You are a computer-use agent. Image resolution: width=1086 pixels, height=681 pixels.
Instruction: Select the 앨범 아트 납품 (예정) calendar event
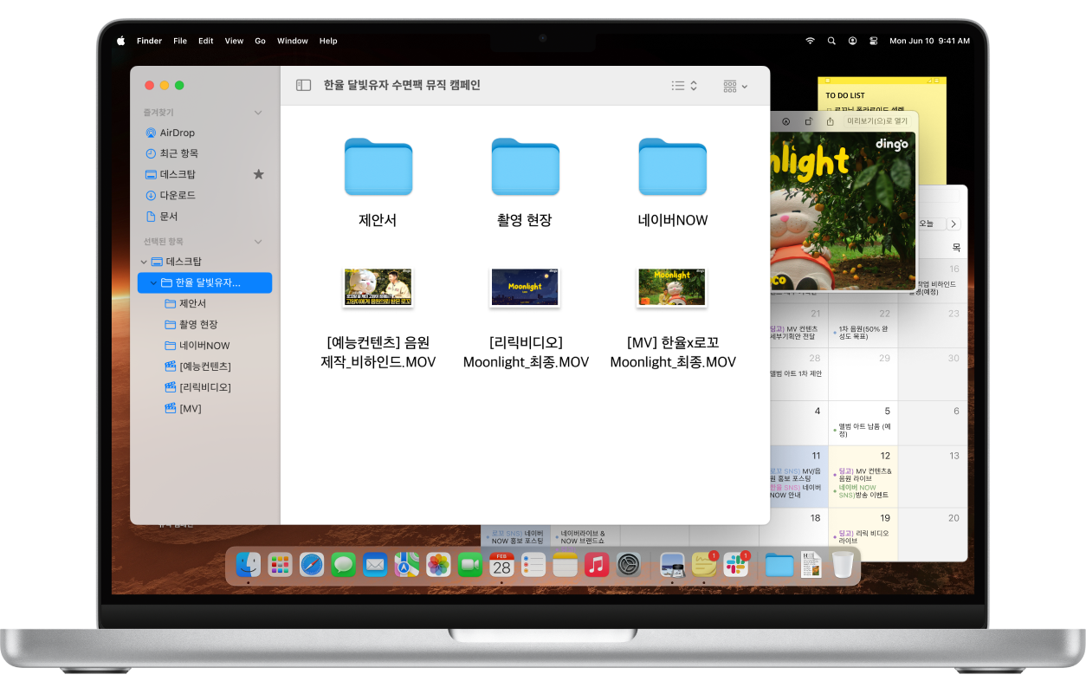(863, 429)
